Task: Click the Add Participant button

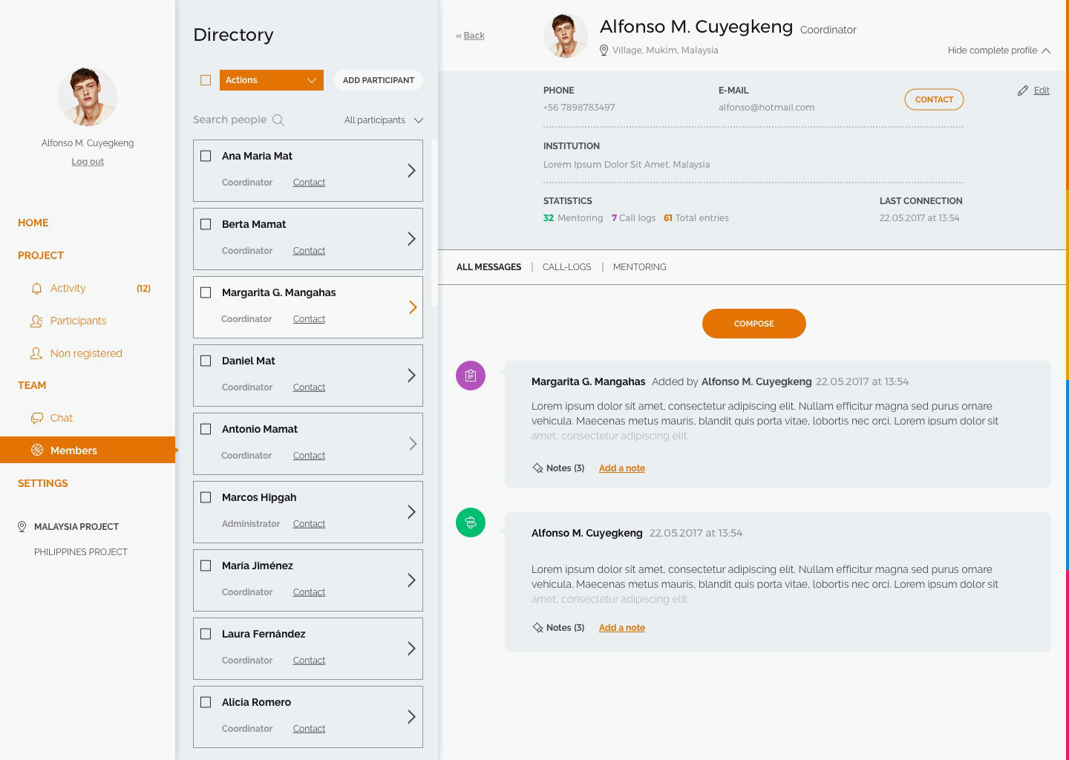Action: coord(379,80)
